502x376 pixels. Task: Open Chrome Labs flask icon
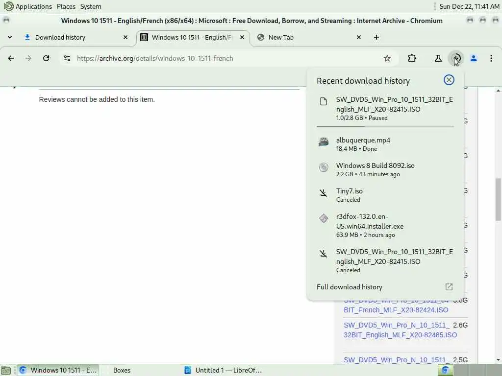tap(438, 58)
